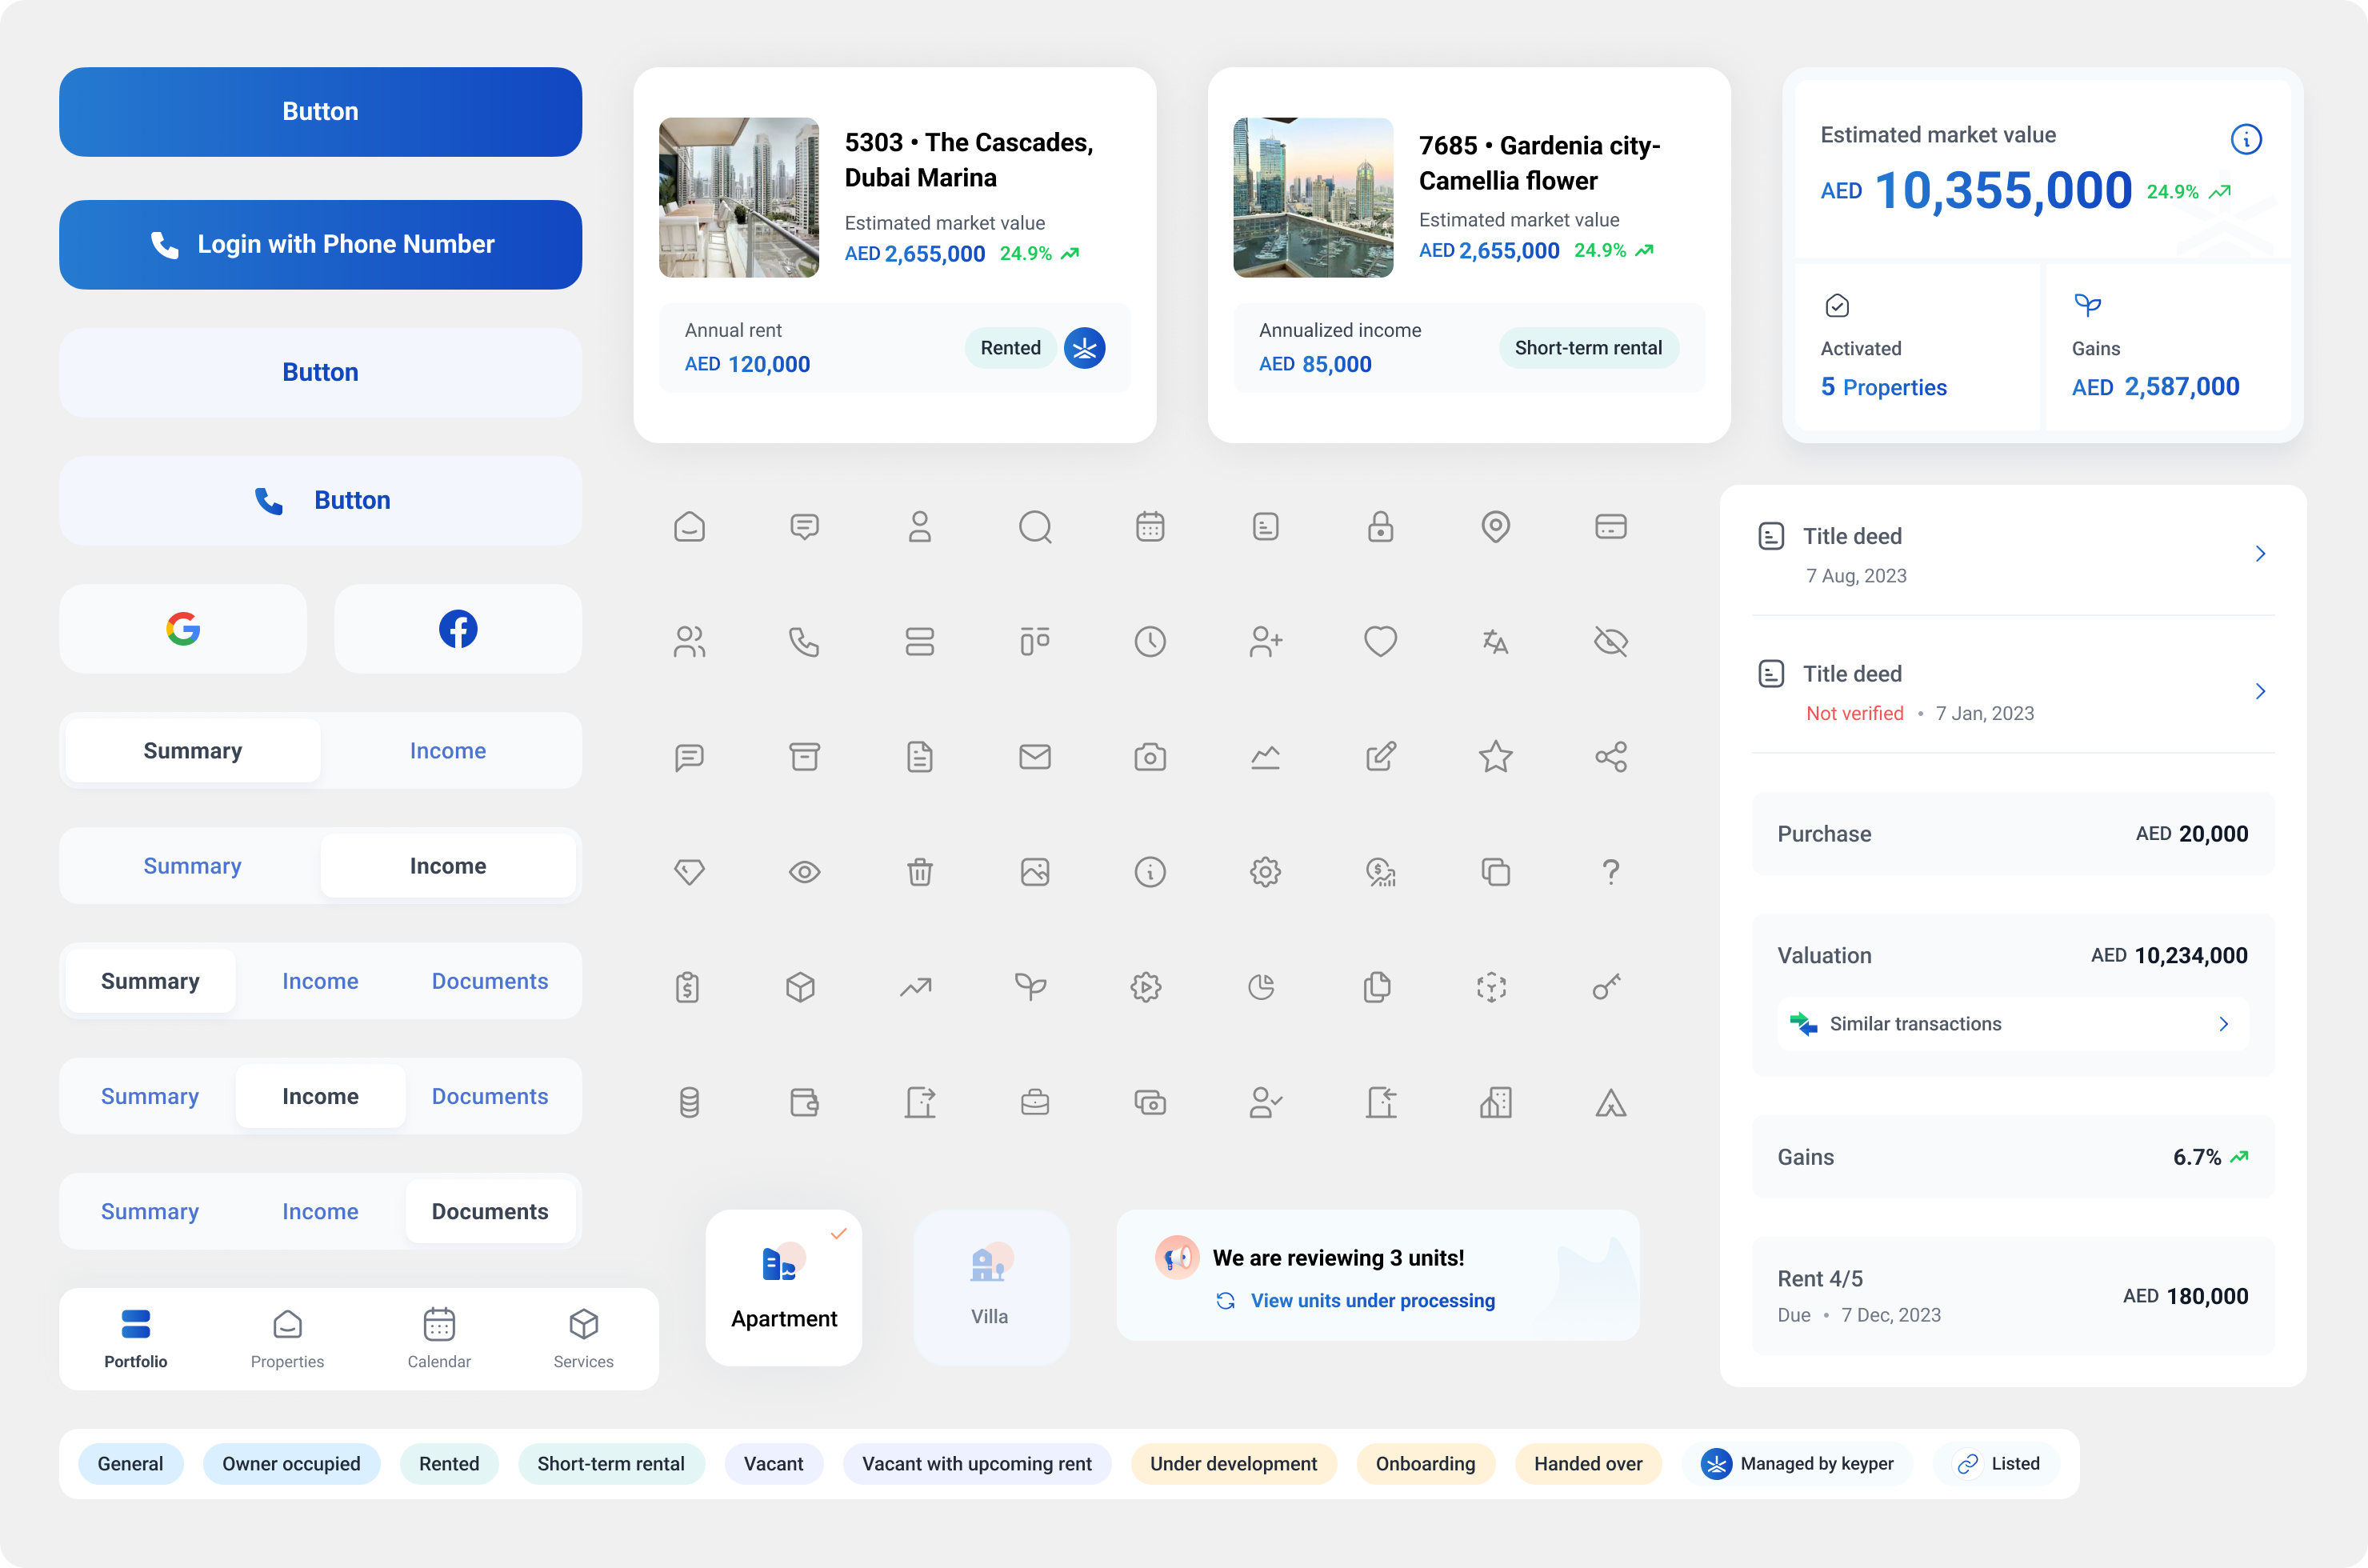Click the Short-term rental tag on Gardenia card

[1588, 348]
